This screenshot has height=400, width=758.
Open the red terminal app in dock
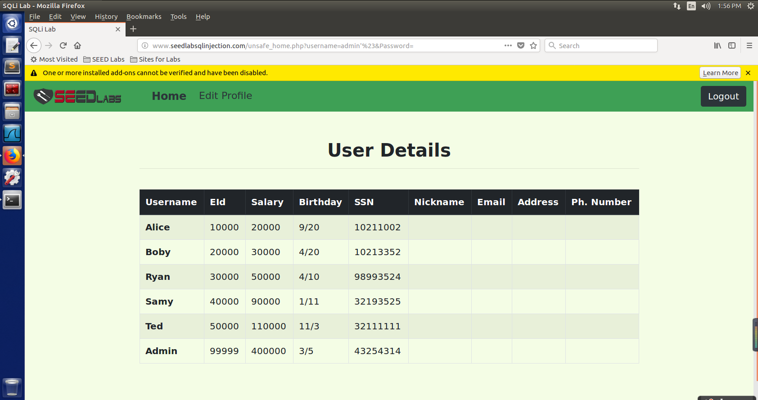(12, 89)
